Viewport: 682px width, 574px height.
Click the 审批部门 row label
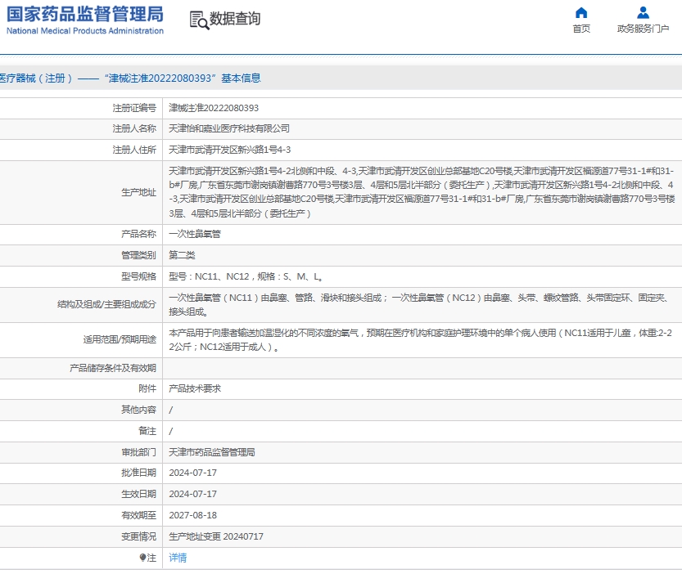(x=138, y=452)
